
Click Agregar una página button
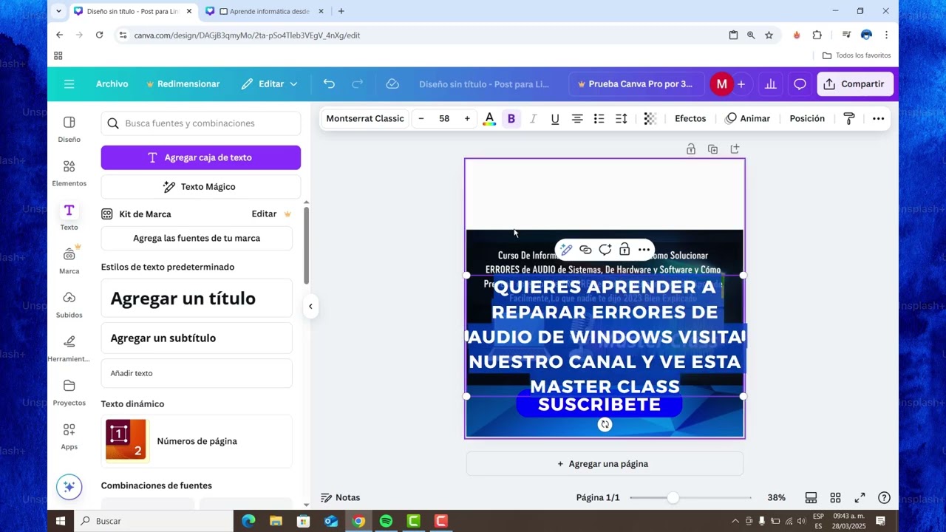pyautogui.click(x=605, y=464)
